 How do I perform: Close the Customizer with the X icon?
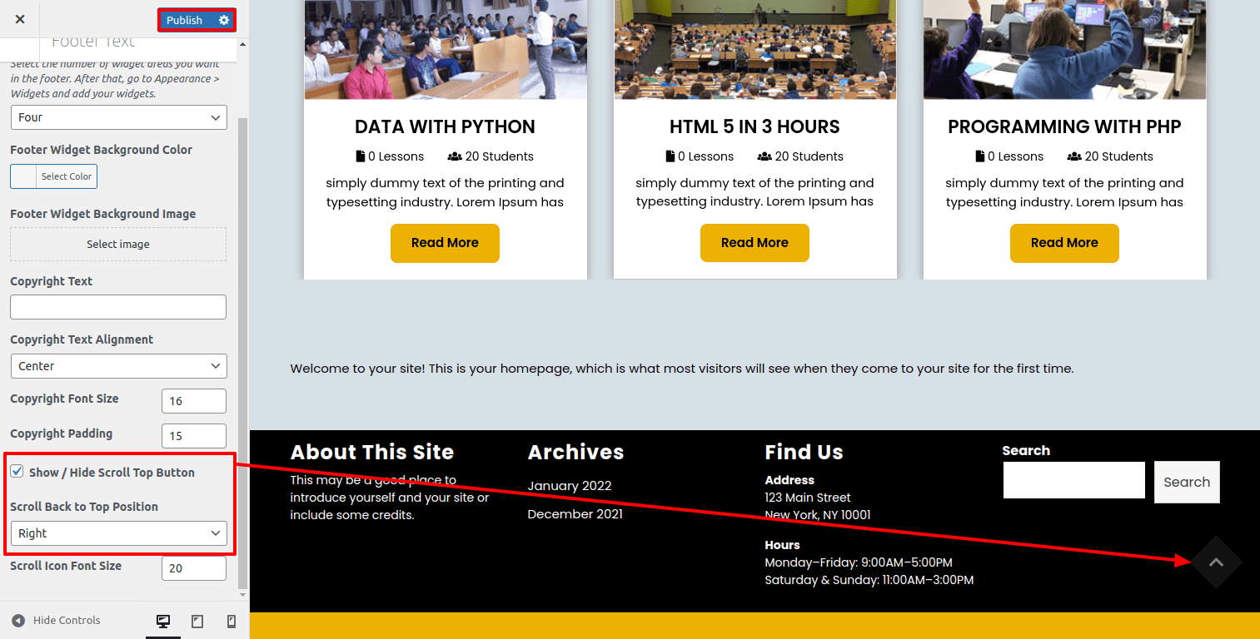[20, 19]
